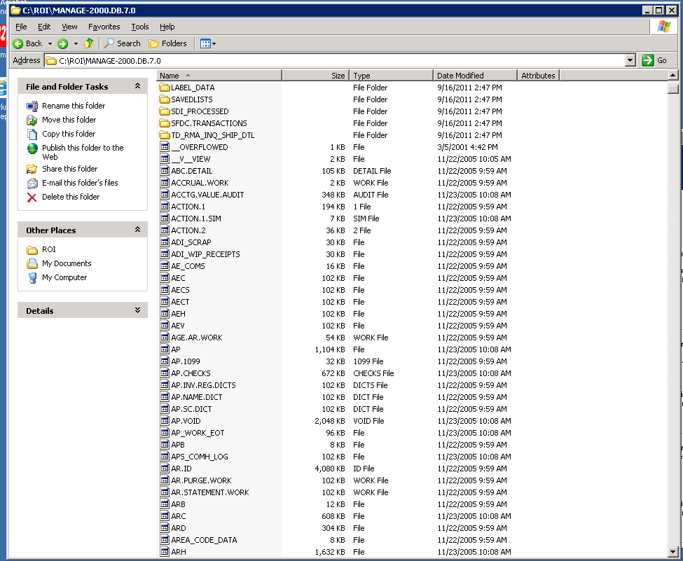
Task: Select the AP.1099 file icon
Action: (165, 361)
